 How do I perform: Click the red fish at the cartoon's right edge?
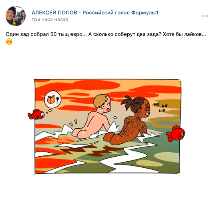coord(175,133)
